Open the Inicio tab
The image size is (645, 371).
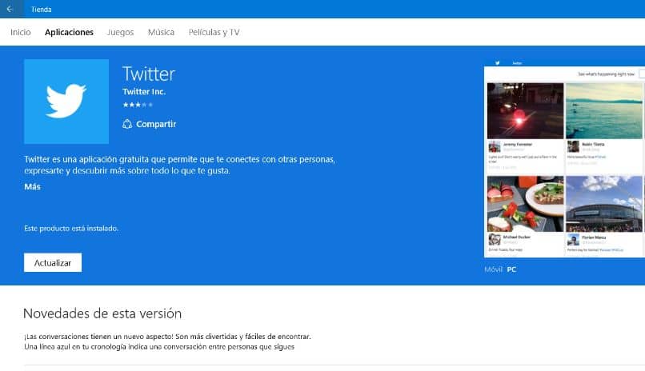point(21,32)
